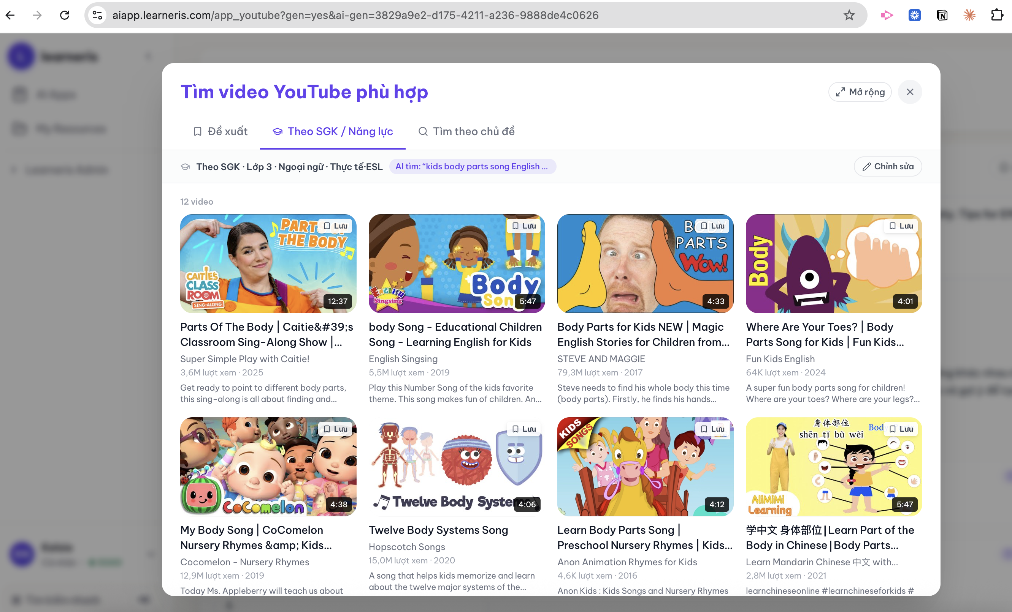1012x612 pixels.
Task: Save the Where Are Your Toes video
Action: coord(901,226)
